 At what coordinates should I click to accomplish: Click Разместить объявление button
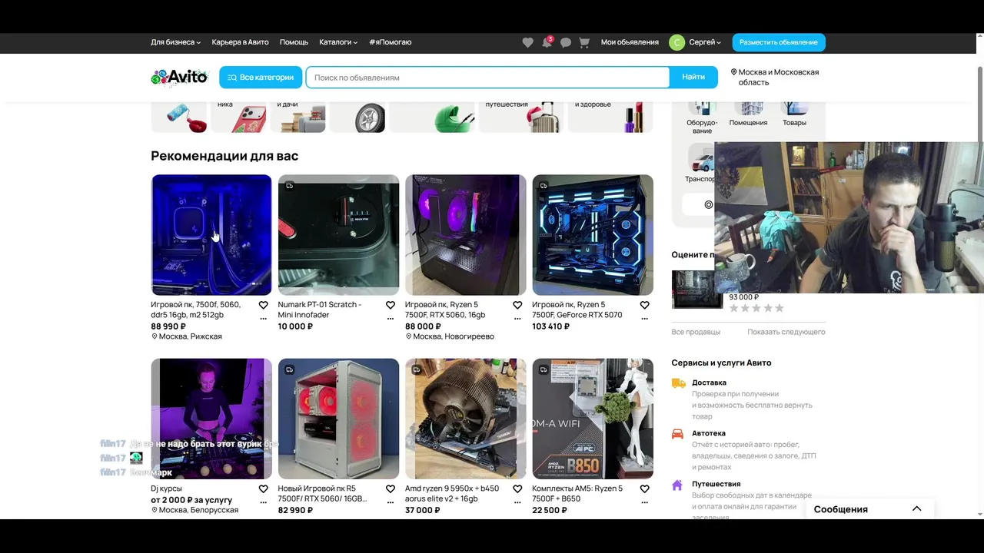click(x=779, y=42)
